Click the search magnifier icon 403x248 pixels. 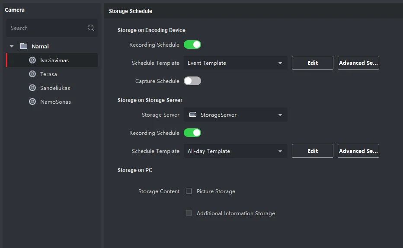point(91,28)
